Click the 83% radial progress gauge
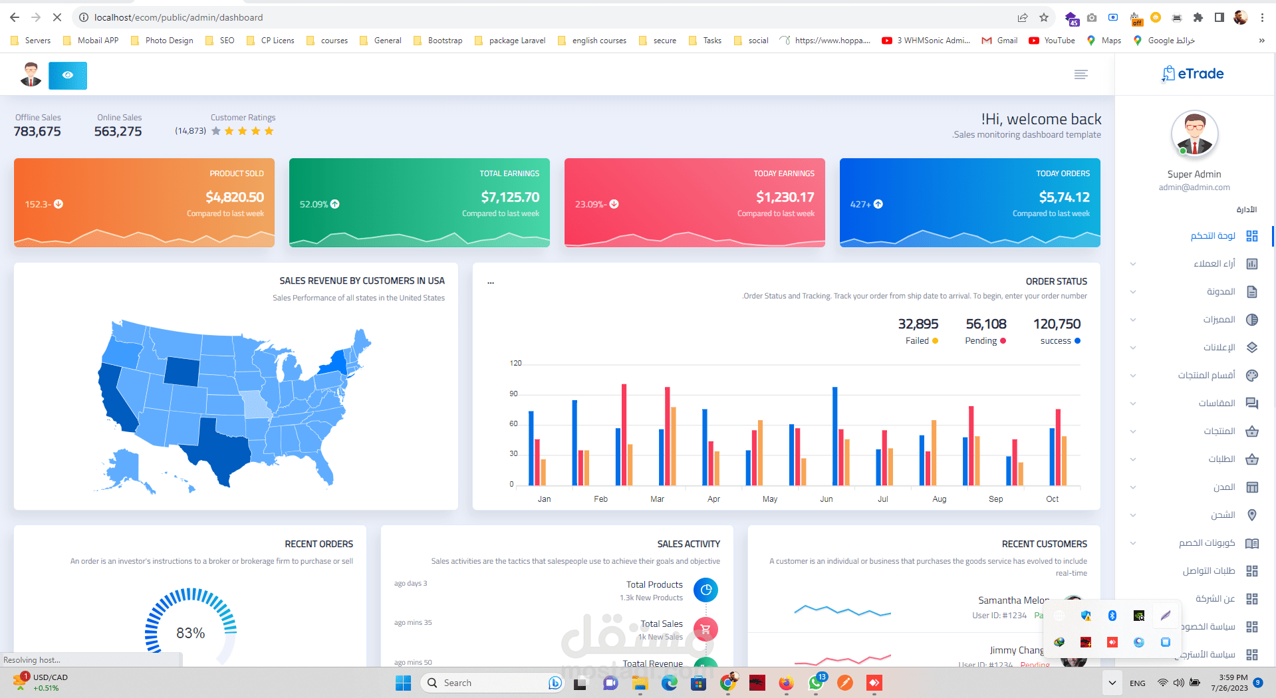The height and width of the screenshot is (698, 1276). pyautogui.click(x=191, y=626)
